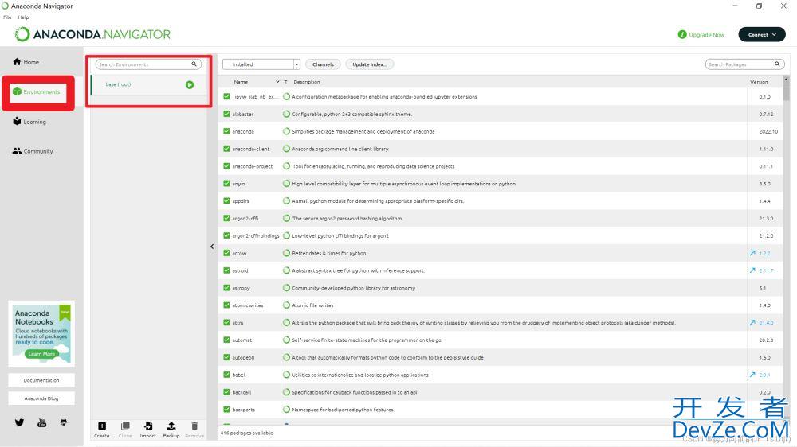Image resolution: width=797 pixels, height=447 pixels.
Task: Open the Community section
Action: click(x=33, y=151)
